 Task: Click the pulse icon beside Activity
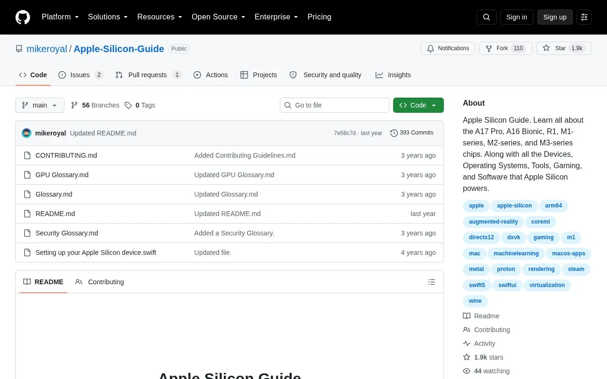pyautogui.click(x=467, y=343)
